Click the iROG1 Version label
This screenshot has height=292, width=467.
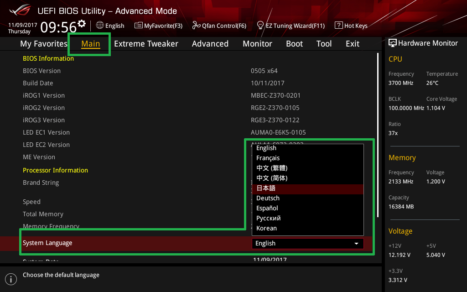click(x=44, y=95)
